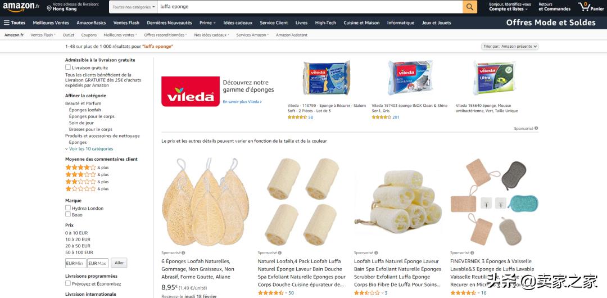Select the 10 à 20 EUR price range
This screenshot has height=298, width=607.
[78, 239]
